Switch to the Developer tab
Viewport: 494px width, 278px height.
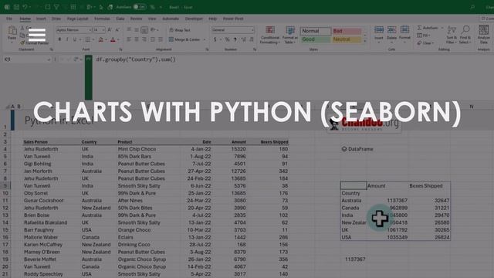click(194, 19)
